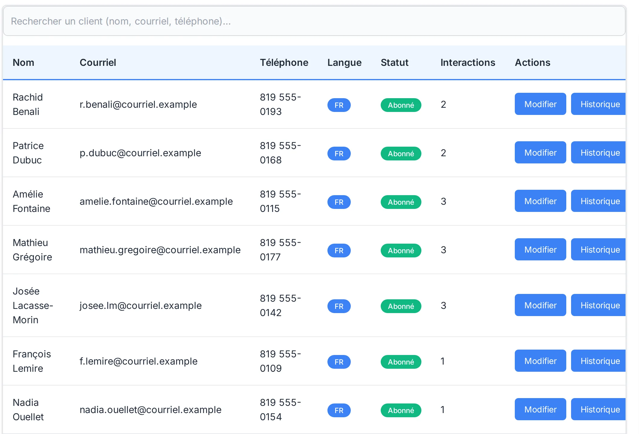
Task: Click the Abonné badge for Nadia Ouellet
Action: [401, 410]
